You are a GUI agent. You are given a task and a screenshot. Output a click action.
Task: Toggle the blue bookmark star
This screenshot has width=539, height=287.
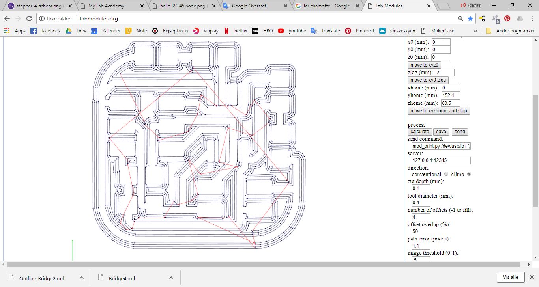tap(470, 19)
